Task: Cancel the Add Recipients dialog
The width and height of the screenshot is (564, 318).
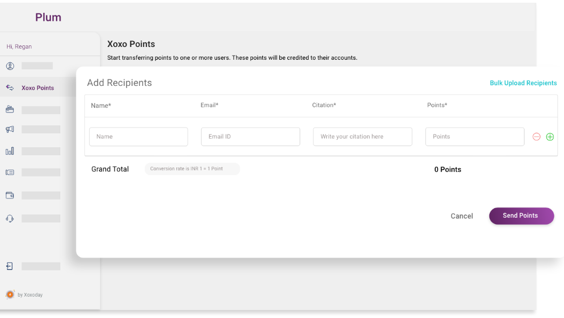Action: (462, 216)
